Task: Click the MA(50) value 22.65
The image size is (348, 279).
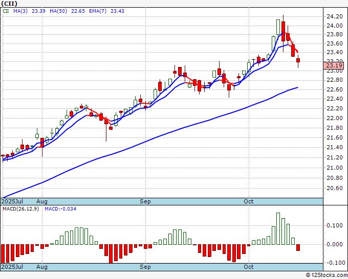Action: [78, 11]
